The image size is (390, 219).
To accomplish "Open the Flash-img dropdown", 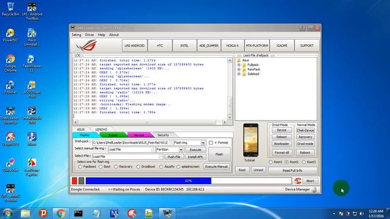I will (x=203, y=143).
